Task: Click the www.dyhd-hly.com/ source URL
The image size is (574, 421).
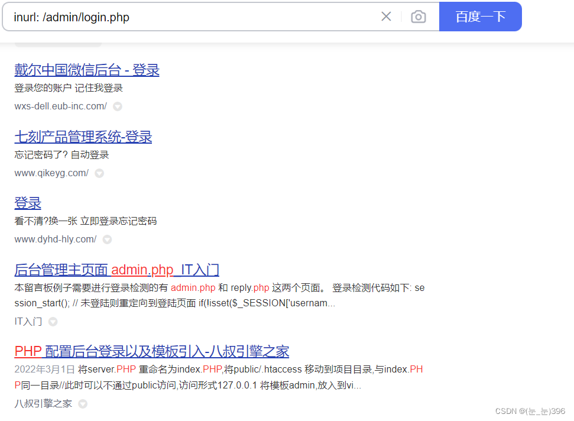Action: [56, 239]
